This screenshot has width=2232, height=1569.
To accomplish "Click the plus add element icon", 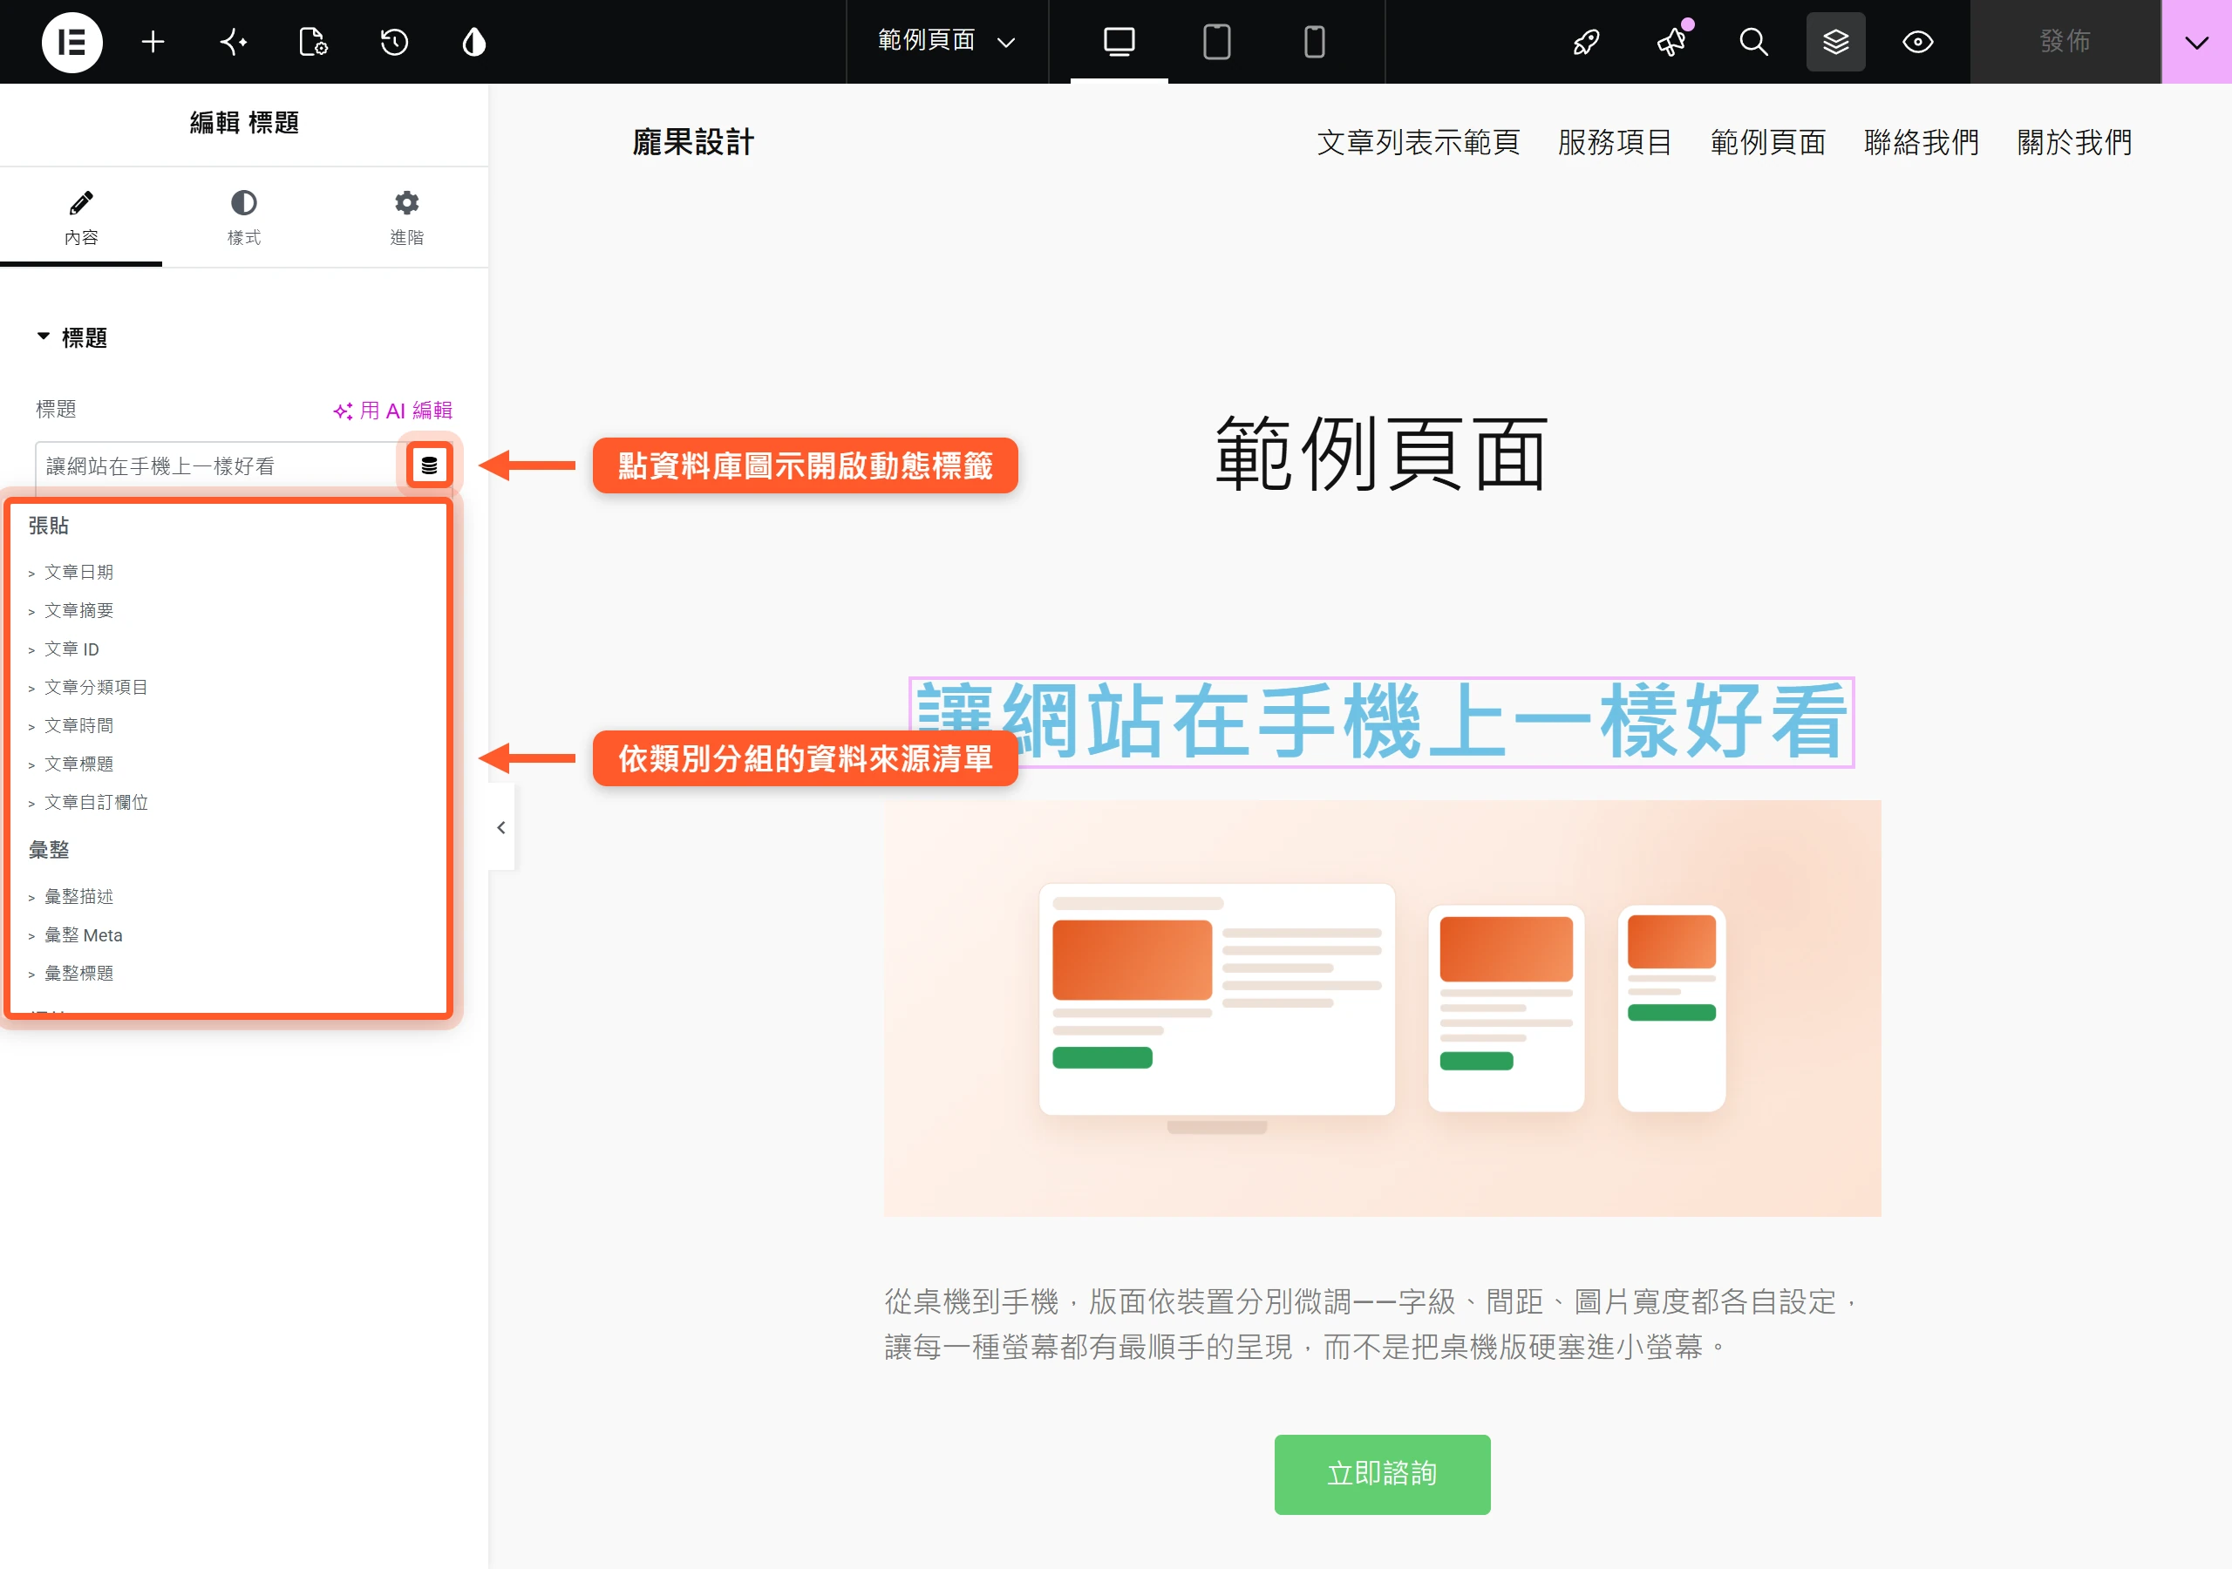I will 153,42.
